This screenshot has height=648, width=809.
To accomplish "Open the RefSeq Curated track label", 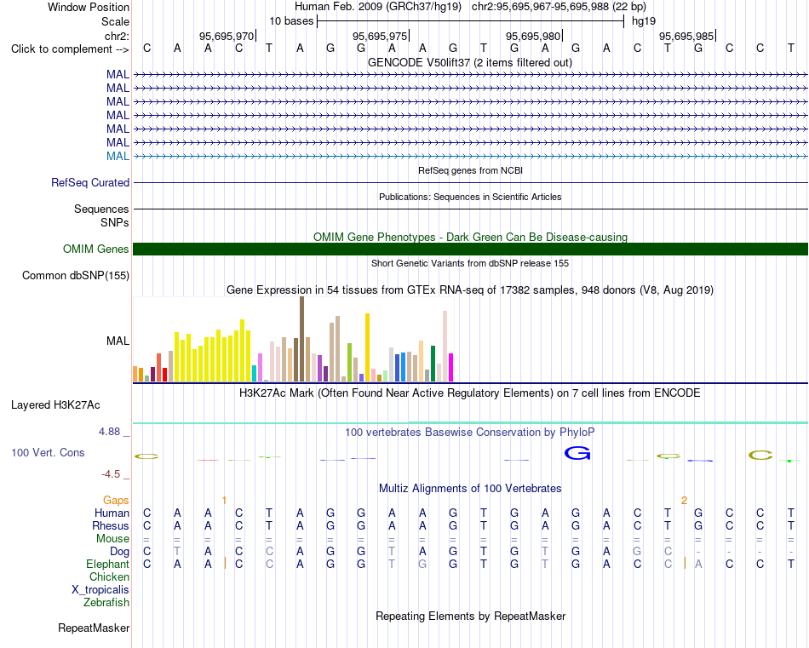I will point(90,182).
